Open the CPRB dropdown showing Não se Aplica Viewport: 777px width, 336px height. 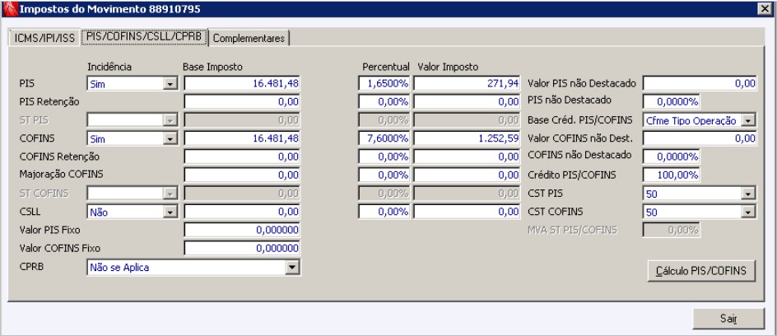tap(293, 268)
